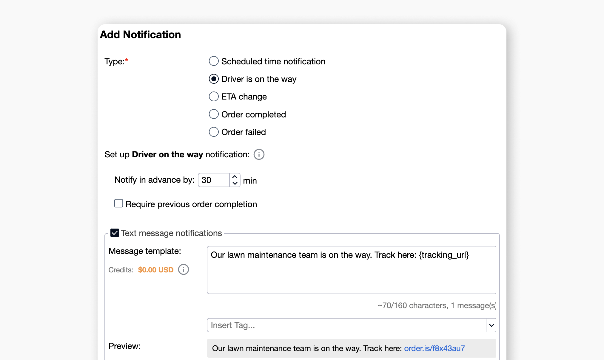Click the $0.00 USD credits amount

[155, 270]
